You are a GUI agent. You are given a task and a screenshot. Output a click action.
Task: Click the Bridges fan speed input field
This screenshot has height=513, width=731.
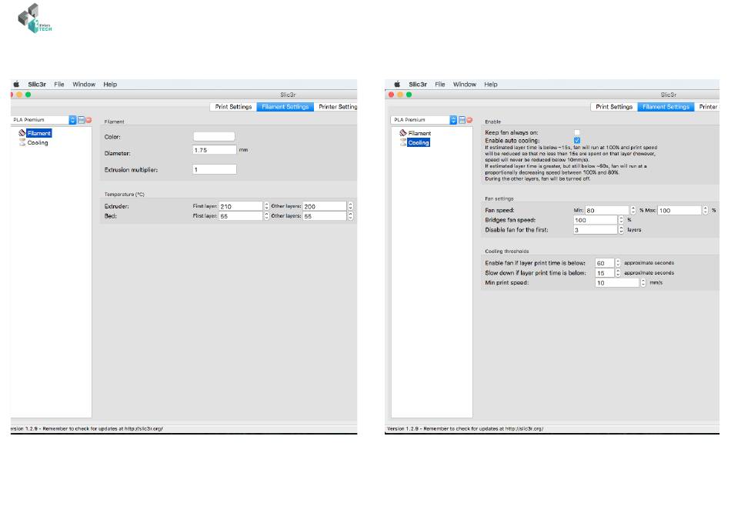coord(596,220)
